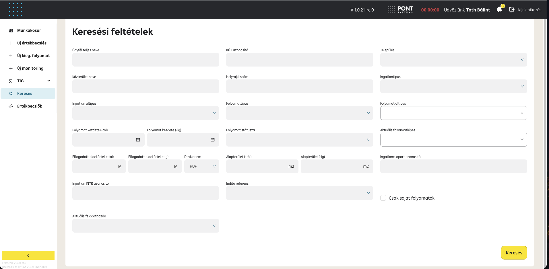Click the plus icon beside Új értékbecslés
This screenshot has width=549, height=269.
pyautogui.click(x=11, y=43)
